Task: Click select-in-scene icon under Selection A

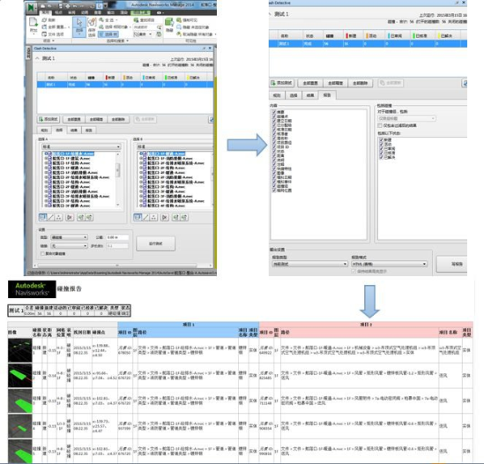Action: tap(89, 218)
